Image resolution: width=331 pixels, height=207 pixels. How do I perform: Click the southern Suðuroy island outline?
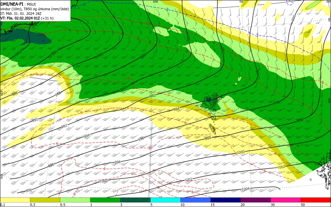click(212, 128)
